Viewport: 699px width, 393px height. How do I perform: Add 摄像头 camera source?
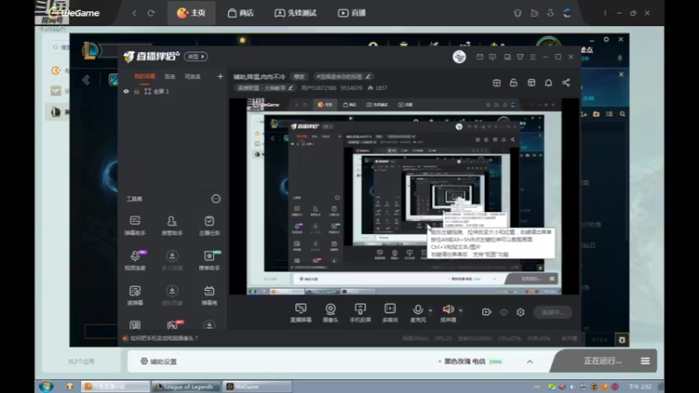[330, 313]
